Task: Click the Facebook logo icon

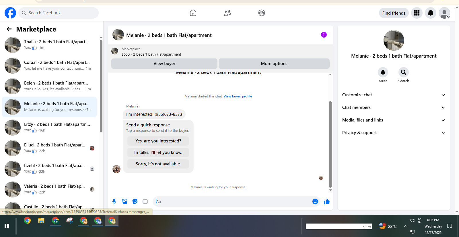Action: [x=10, y=13]
